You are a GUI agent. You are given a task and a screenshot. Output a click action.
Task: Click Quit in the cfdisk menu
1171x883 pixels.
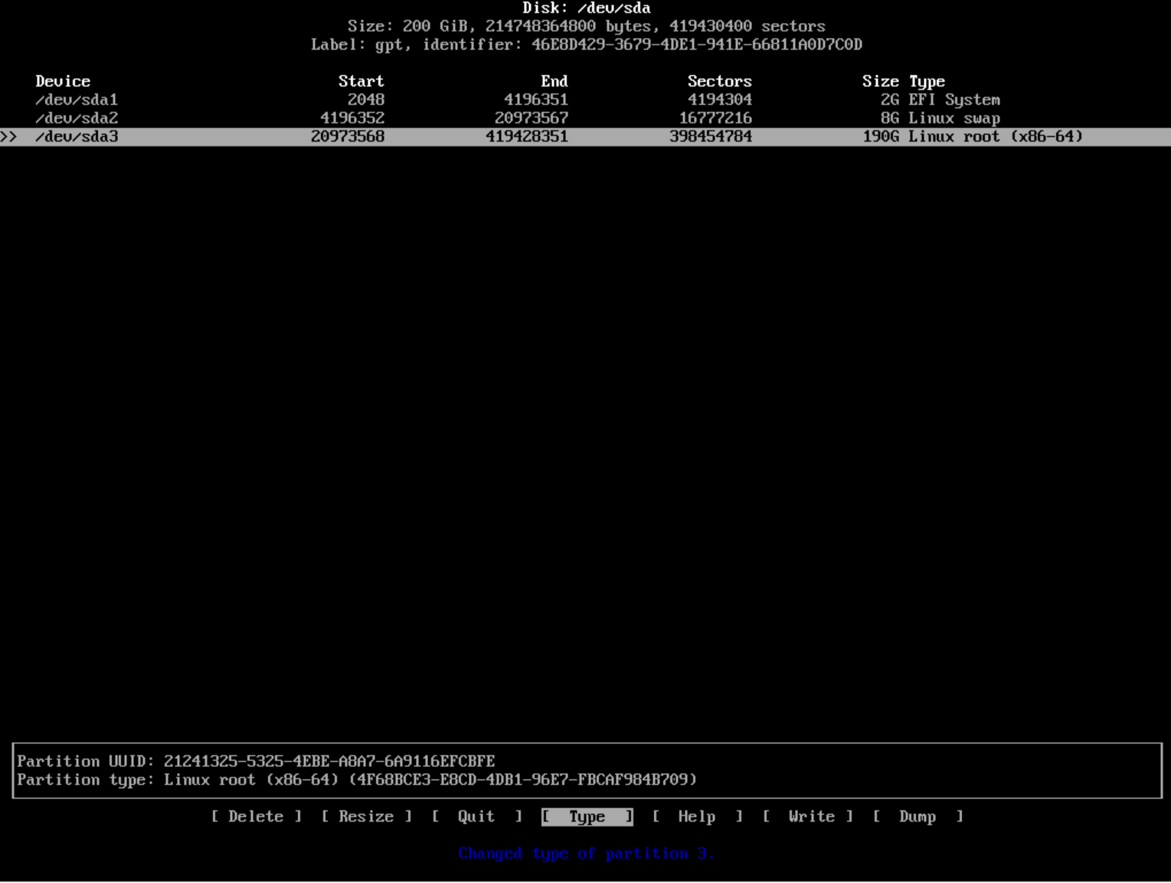(476, 816)
